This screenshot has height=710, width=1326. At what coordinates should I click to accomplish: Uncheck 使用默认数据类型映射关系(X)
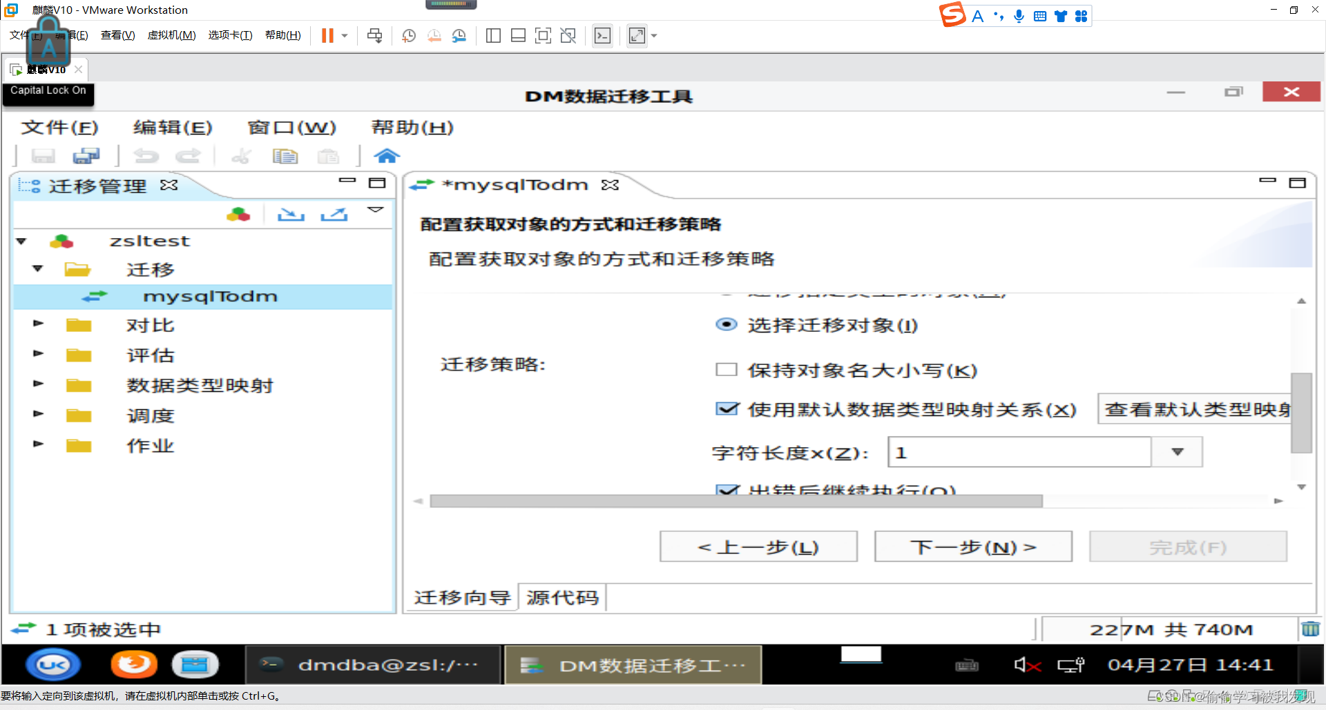(727, 409)
